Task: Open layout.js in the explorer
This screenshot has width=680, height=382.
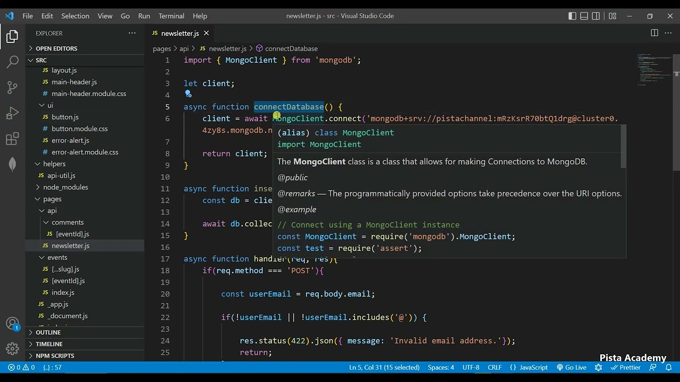Action: (85, 70)
